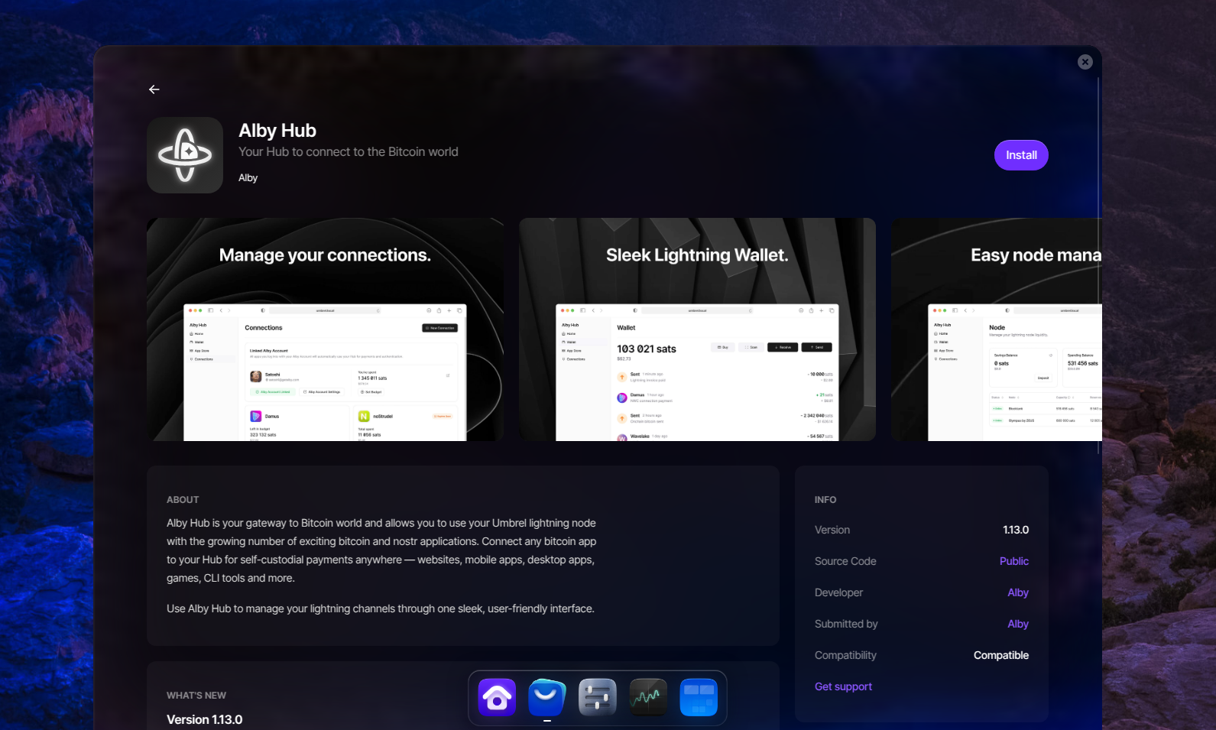This screenshot has width=1216, height=730.
Task: View the 'Manage your connections' screenshot
Action: click(325, 329)
